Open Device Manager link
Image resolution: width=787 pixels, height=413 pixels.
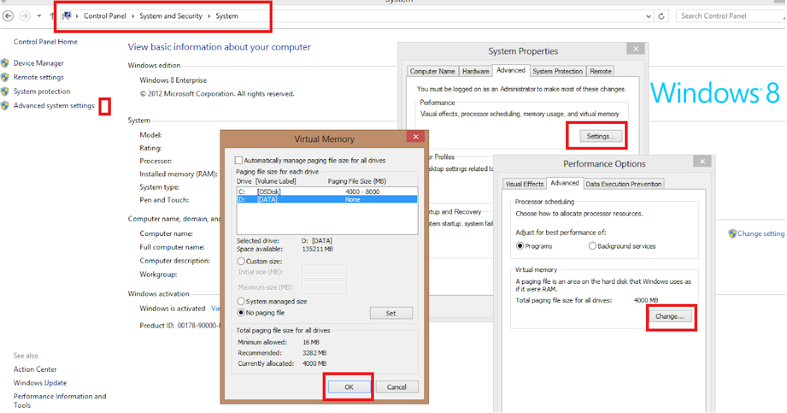click(x=39, y=64)
